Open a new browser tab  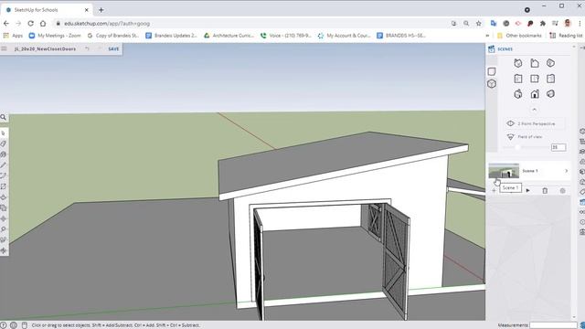point(101,10)
